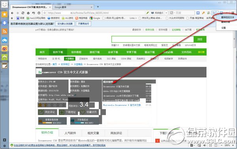
Task: Open the hao123 bookmark in favorites bar
Action: pos(36,18)
